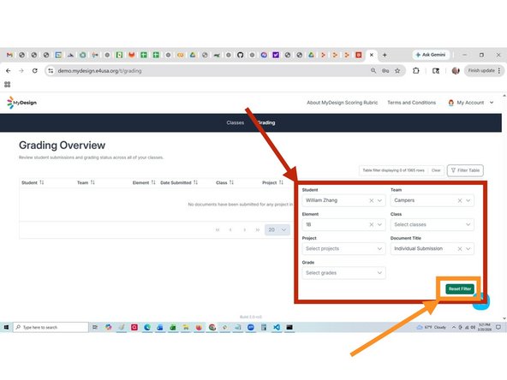
Task: Open the Terms and Conditions link
Action: [411, 103]
